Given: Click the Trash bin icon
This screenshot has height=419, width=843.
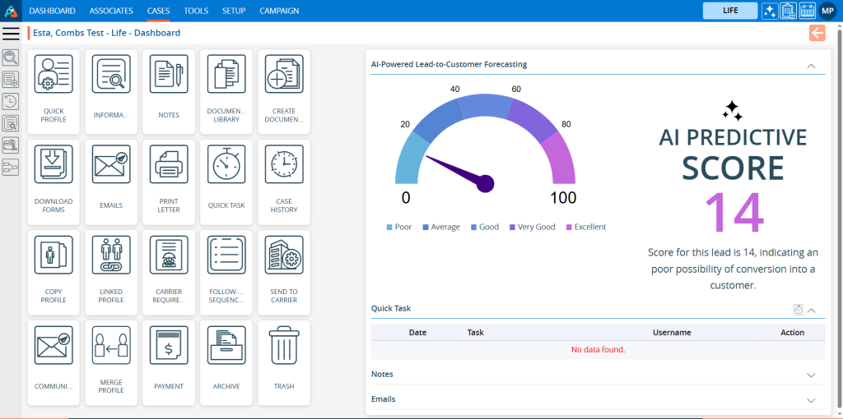Looking at the screenshot, I should (284, 345).
